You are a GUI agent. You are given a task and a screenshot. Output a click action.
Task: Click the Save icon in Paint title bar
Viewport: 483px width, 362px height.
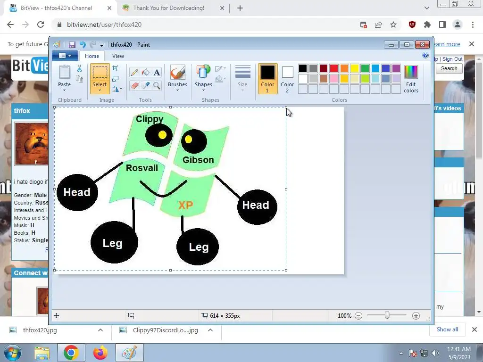pyautogui.click(x=72, y=45)
